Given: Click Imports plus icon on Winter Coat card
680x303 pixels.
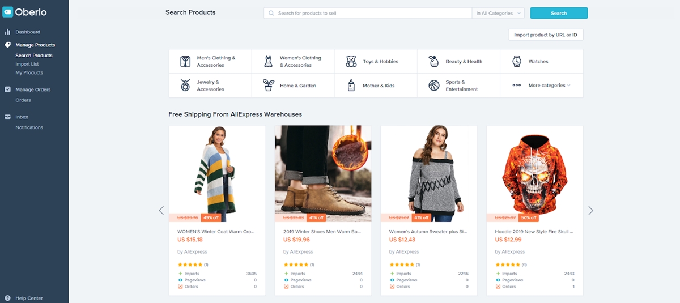Looking at the screenshot, I should (x=181, y=274).
